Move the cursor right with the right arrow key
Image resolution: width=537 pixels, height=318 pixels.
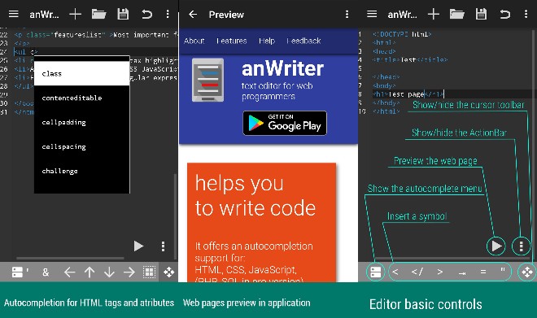click(129, 272)
